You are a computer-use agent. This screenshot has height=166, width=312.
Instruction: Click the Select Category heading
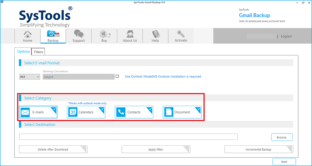37,98
